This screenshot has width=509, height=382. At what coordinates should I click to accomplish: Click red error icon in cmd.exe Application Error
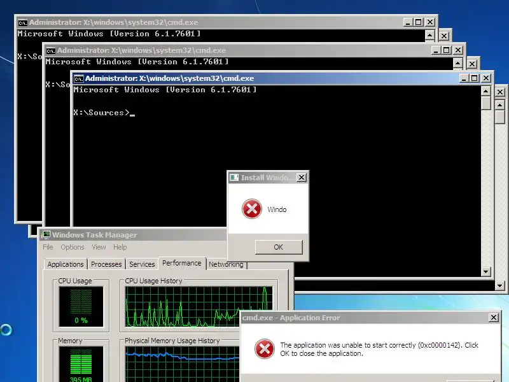265,349
